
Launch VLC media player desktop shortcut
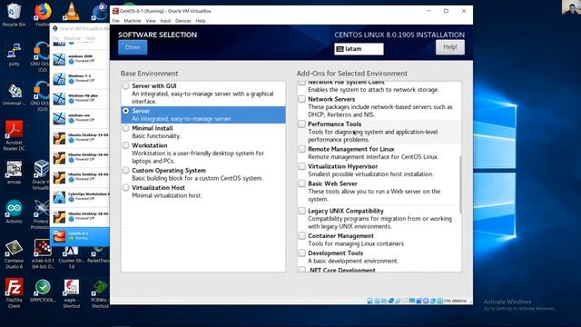(71, 12)
